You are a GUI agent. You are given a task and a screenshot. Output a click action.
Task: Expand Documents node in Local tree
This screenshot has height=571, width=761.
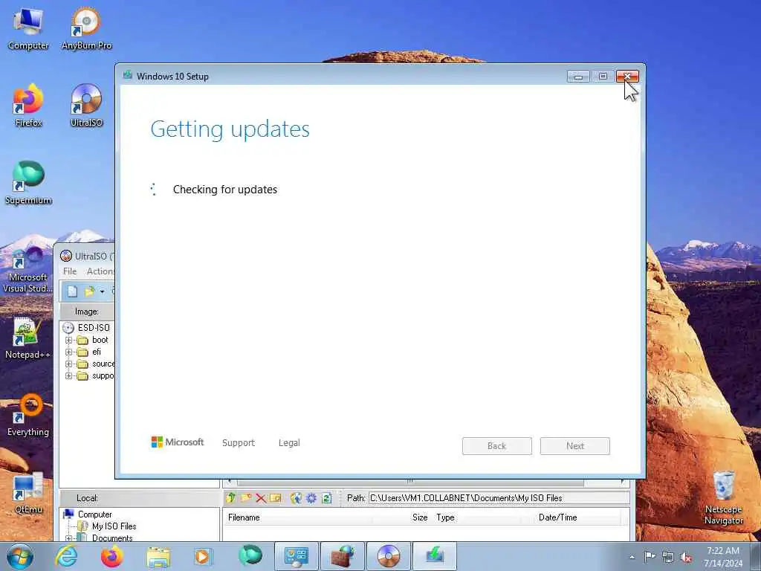(69, 538)
